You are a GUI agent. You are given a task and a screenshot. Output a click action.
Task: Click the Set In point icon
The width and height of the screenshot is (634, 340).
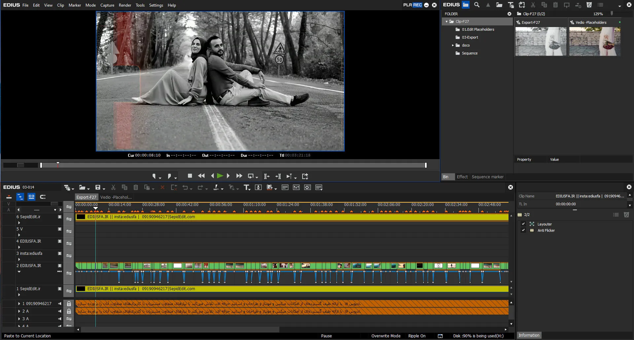pos(154,176)
